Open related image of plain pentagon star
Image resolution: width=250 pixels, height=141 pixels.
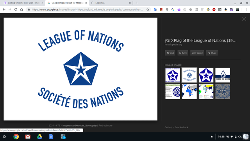[x=206, y=75]
